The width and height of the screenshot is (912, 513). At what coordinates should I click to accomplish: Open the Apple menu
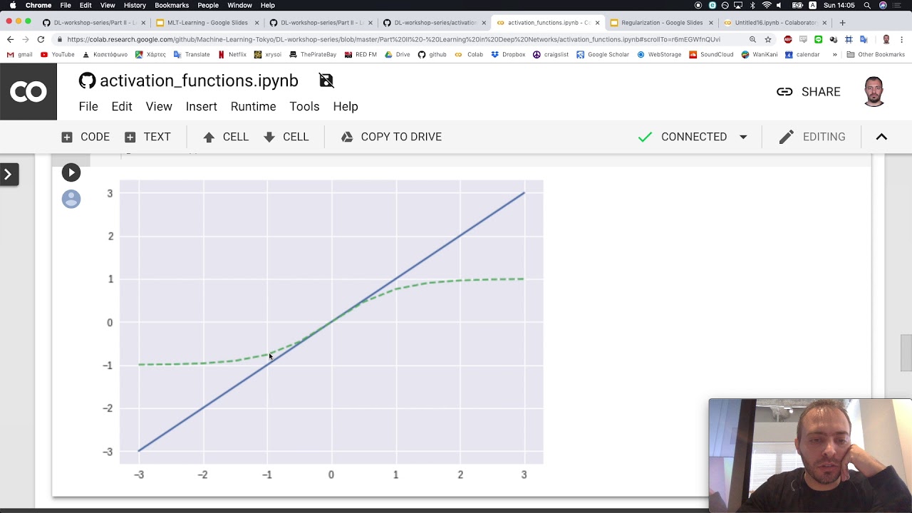pyautogui.click(x=13, y=5)
